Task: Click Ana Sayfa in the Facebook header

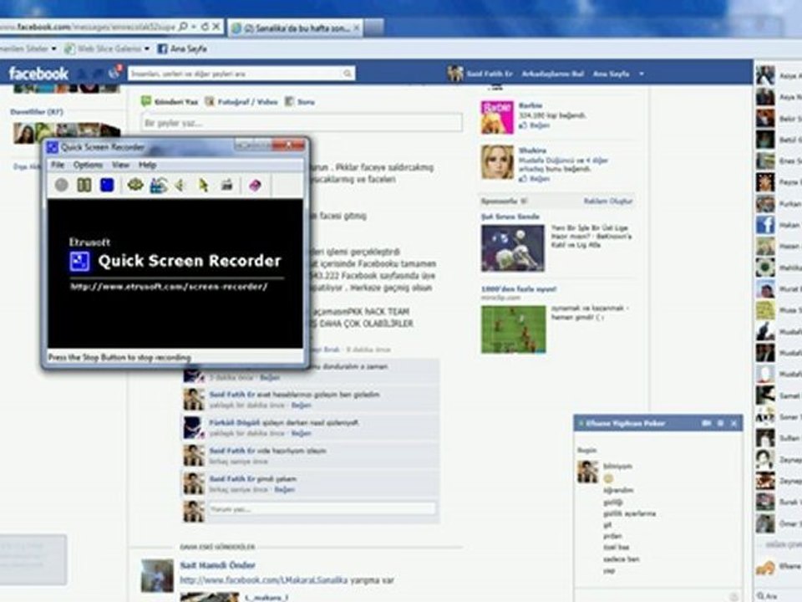Action: pos(611,74)
